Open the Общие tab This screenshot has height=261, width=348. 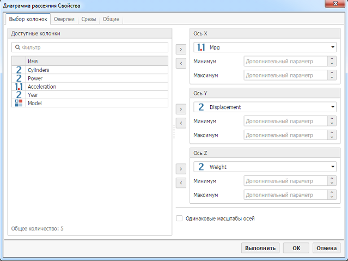(111, 19)
